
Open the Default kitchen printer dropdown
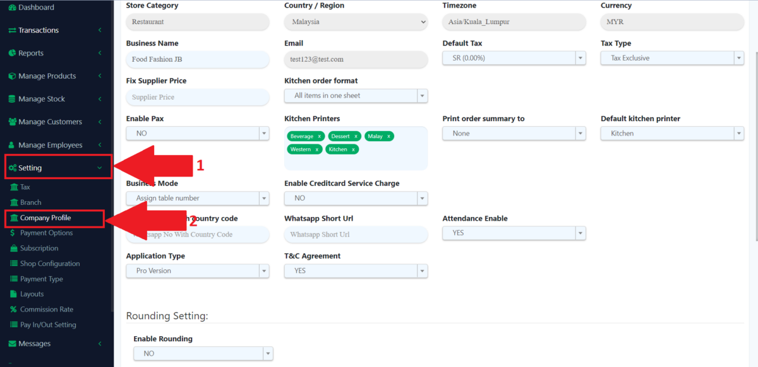672,134
